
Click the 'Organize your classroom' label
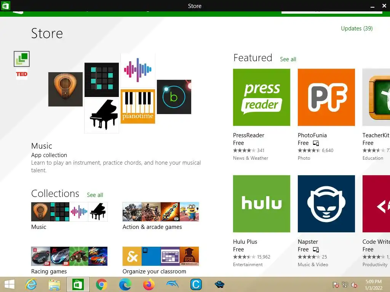point(154,271)
